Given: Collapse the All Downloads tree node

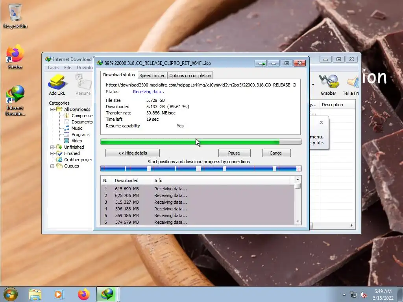Looking at the screenshot, I should 52,109.
